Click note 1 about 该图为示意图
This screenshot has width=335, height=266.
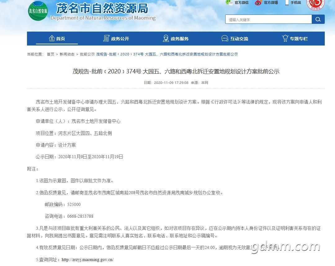74,181
